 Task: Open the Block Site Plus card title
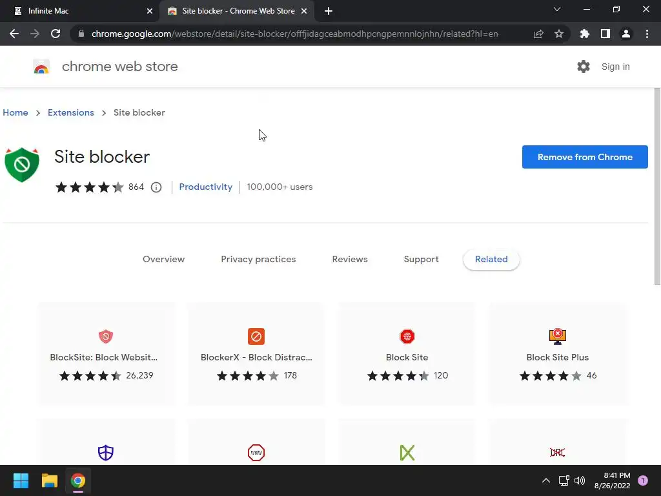tap(557, 357)
